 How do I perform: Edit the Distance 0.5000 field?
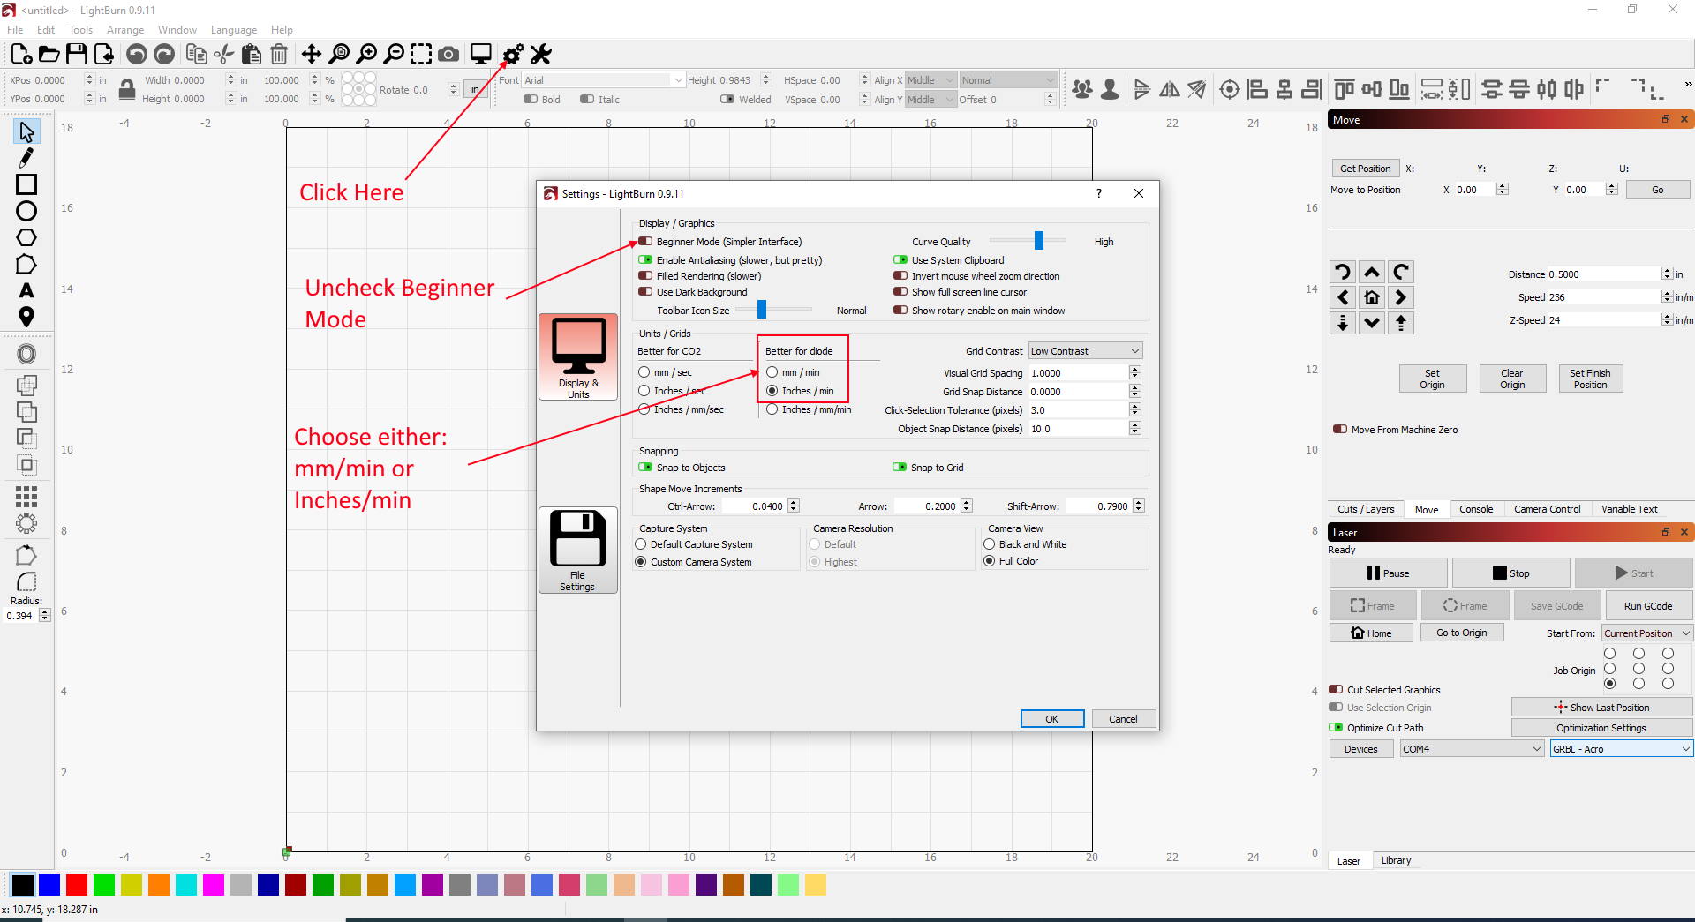pos(1604,274)
